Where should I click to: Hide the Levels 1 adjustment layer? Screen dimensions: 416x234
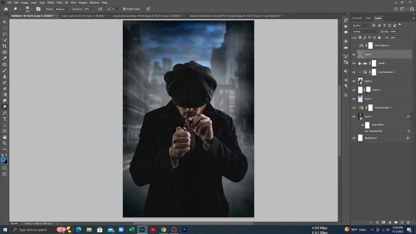pos(354,63)
